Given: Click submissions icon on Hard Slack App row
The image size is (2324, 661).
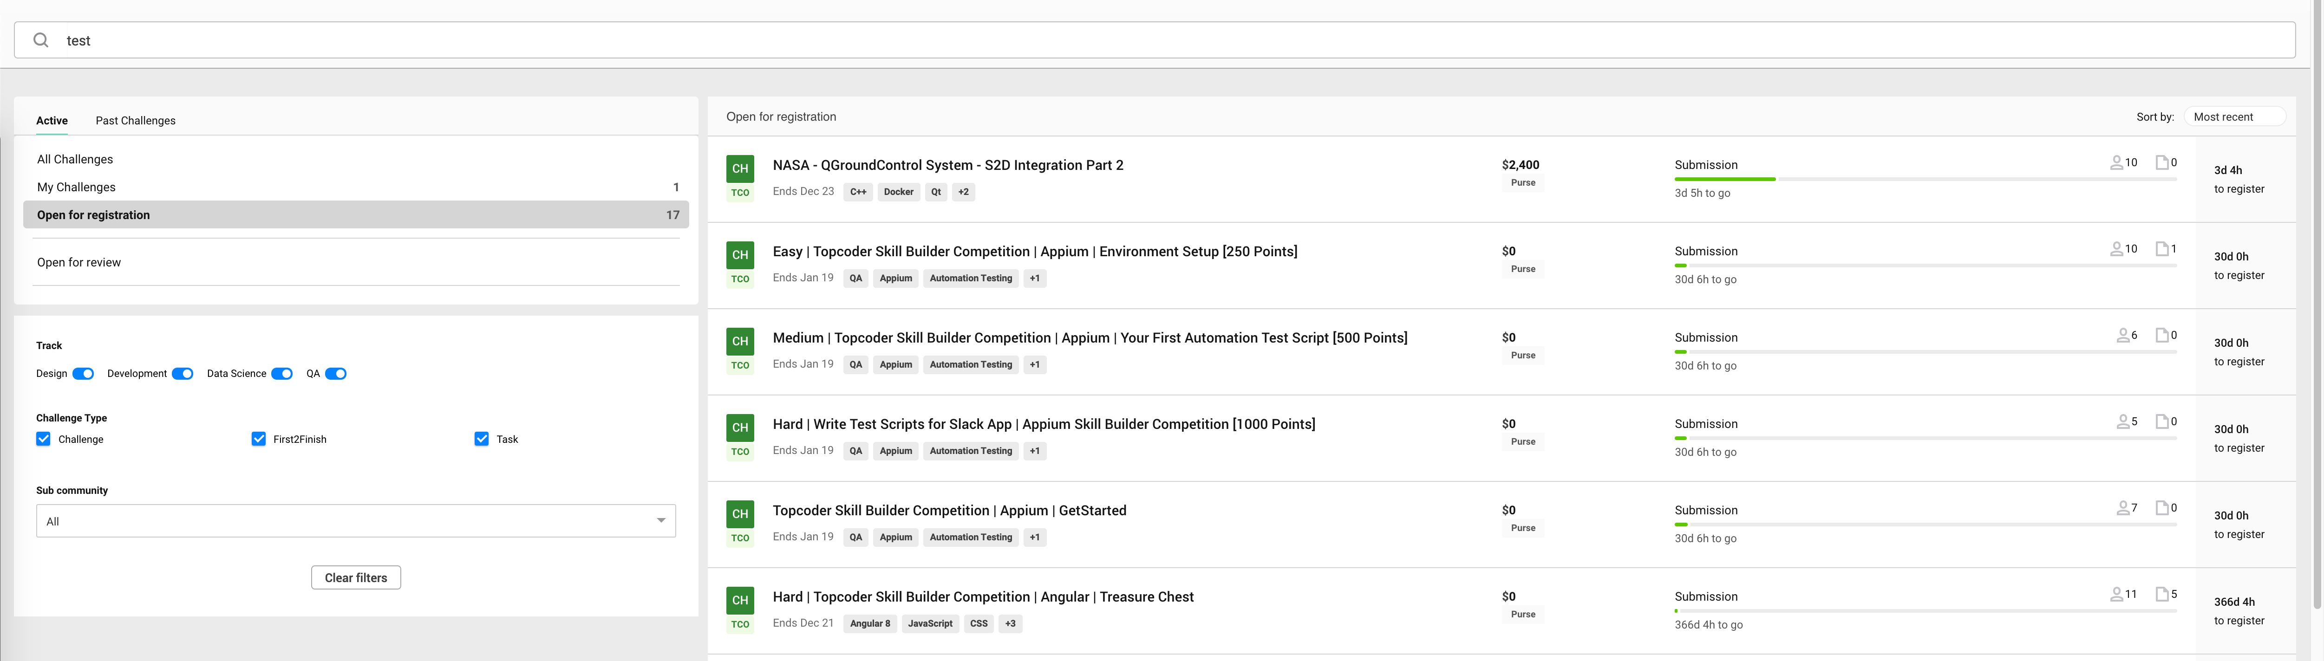Looking at the screenshot, I should tap(2161, 421).
